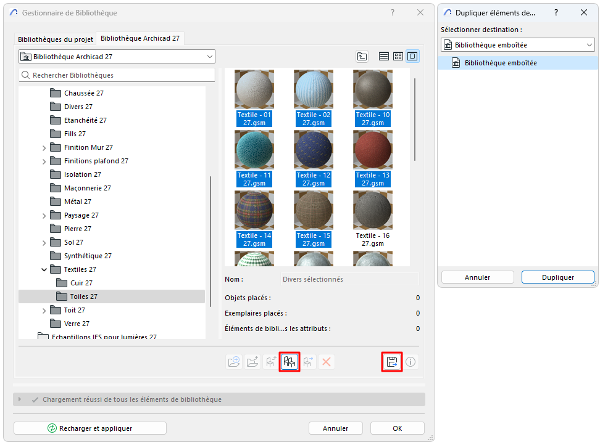Click the search magnifier icon
The width and height of the screenshot is (600, 445).
tap(26, 75)
